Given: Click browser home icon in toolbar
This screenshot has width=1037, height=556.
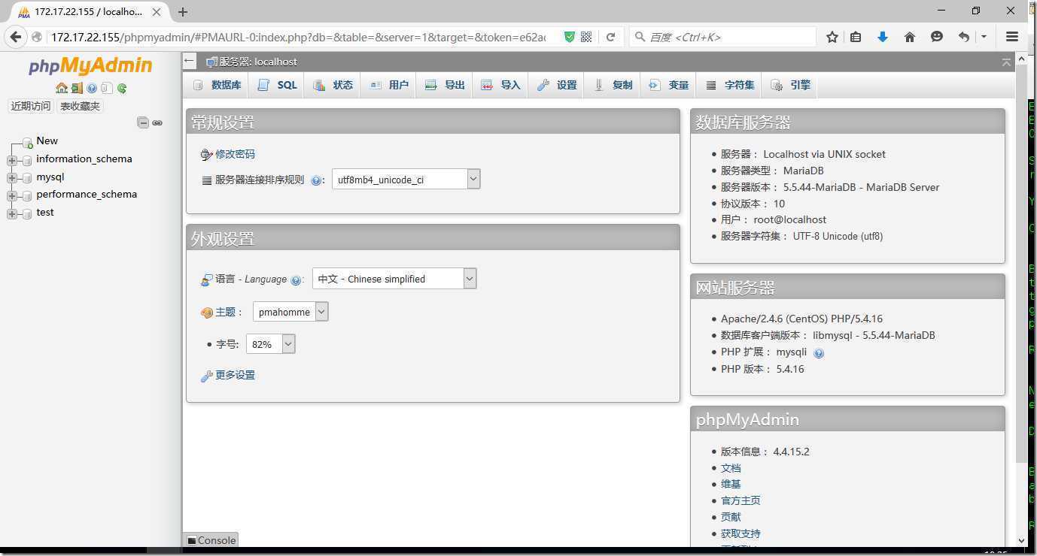Looking at the screenshot, I should (x=910, y=37).
